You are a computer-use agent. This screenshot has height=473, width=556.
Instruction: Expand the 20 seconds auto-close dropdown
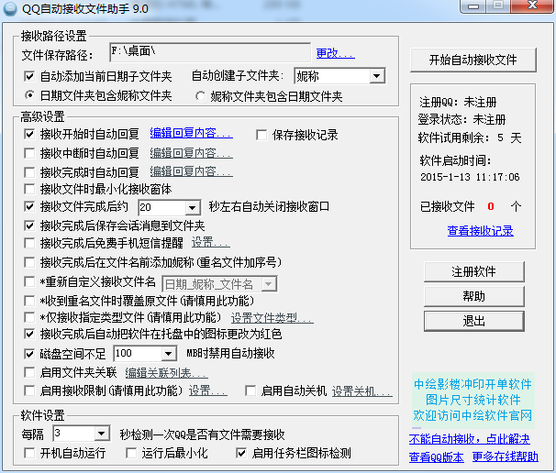coord(169,207)
